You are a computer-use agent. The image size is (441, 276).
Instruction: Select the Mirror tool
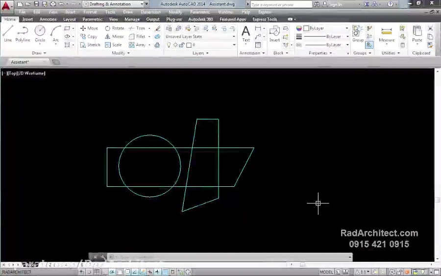click(x=115, y=37)
